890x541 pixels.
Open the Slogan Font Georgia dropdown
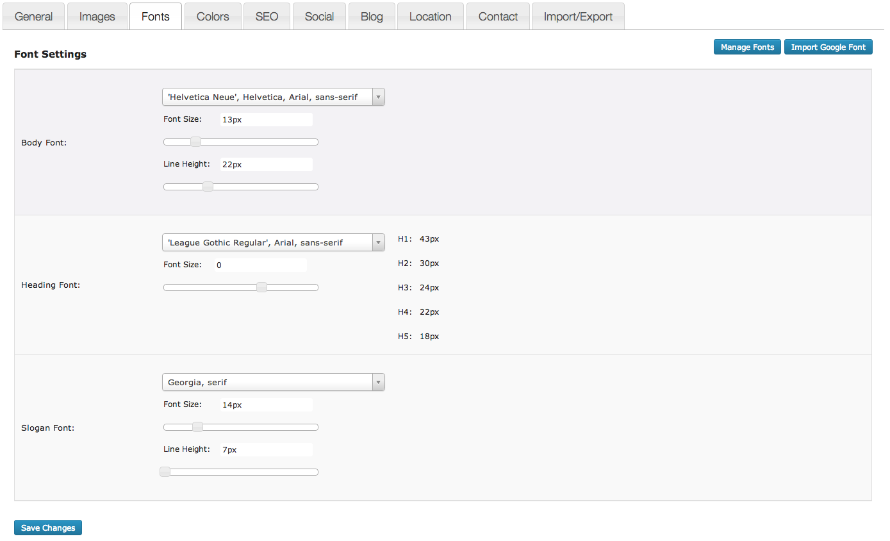tap(273, 383)
